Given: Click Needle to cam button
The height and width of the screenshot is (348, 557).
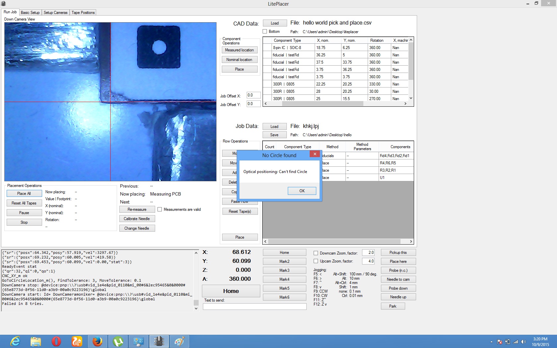Looking at the screenshot, I should 398,279.
